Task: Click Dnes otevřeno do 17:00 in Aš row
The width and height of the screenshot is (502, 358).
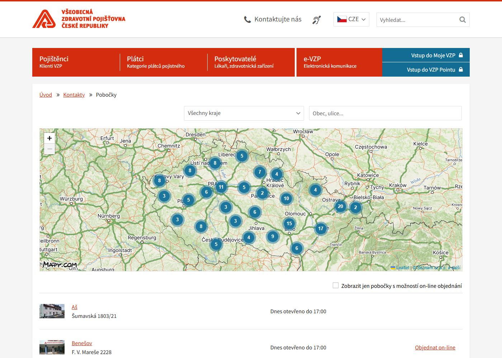Action: pos(298,311)
